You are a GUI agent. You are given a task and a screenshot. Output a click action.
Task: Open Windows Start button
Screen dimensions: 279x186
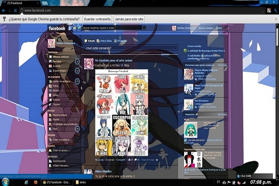point(6,182)
